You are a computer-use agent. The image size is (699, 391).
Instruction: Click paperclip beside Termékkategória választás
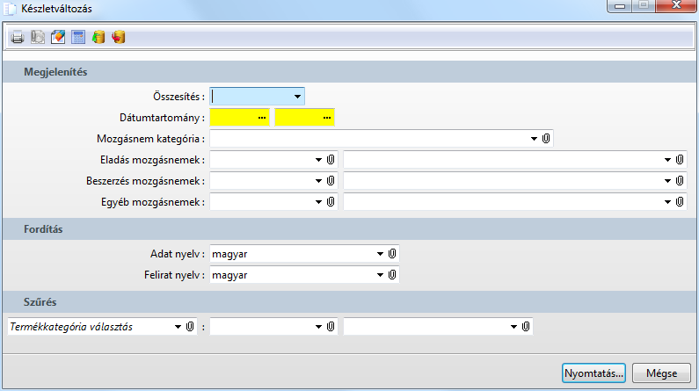[x=190, y=327]
